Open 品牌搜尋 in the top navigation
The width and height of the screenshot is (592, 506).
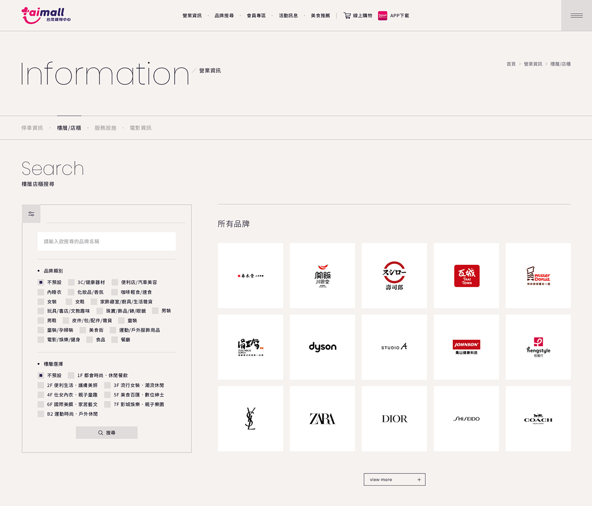pos(224,16)
